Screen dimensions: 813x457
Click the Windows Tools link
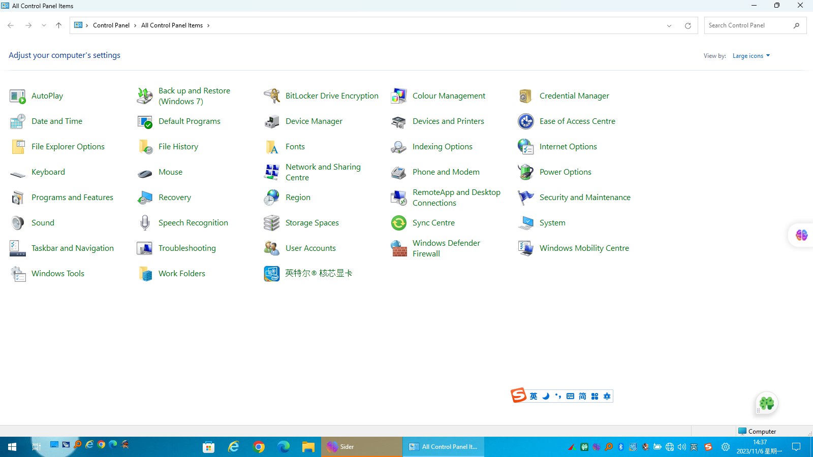tap(58, 274)
